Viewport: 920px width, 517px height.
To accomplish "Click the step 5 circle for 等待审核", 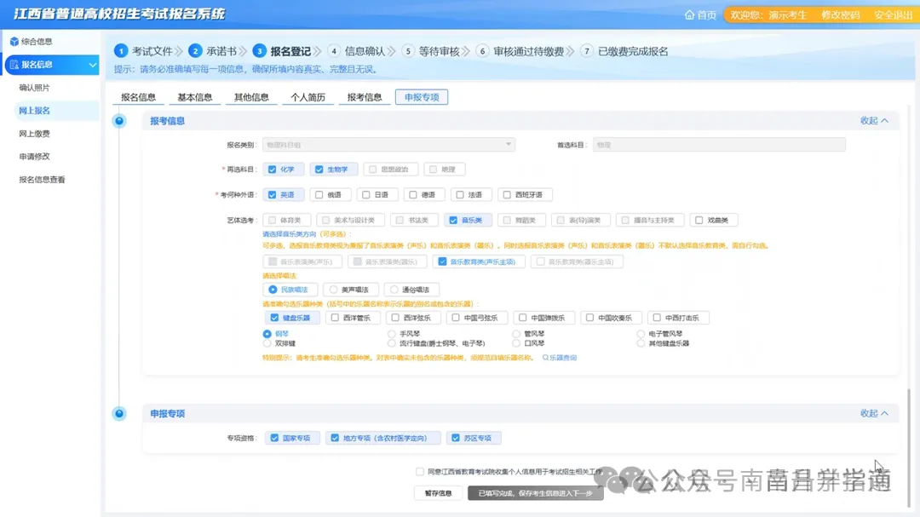I will (x=408, y=51).
